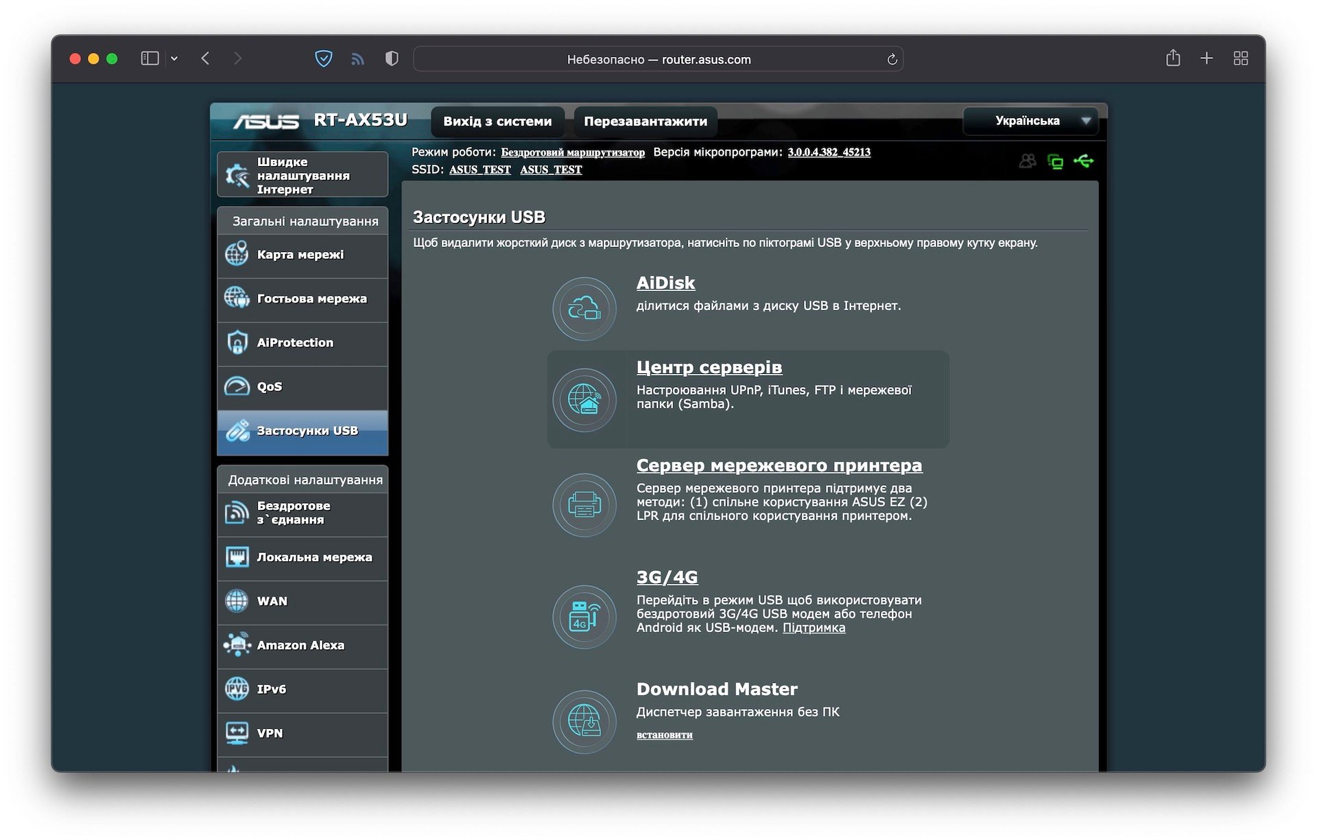Click the network printer server icon
This screenshot has height=840, width=1317.
[x=584, y=505]
